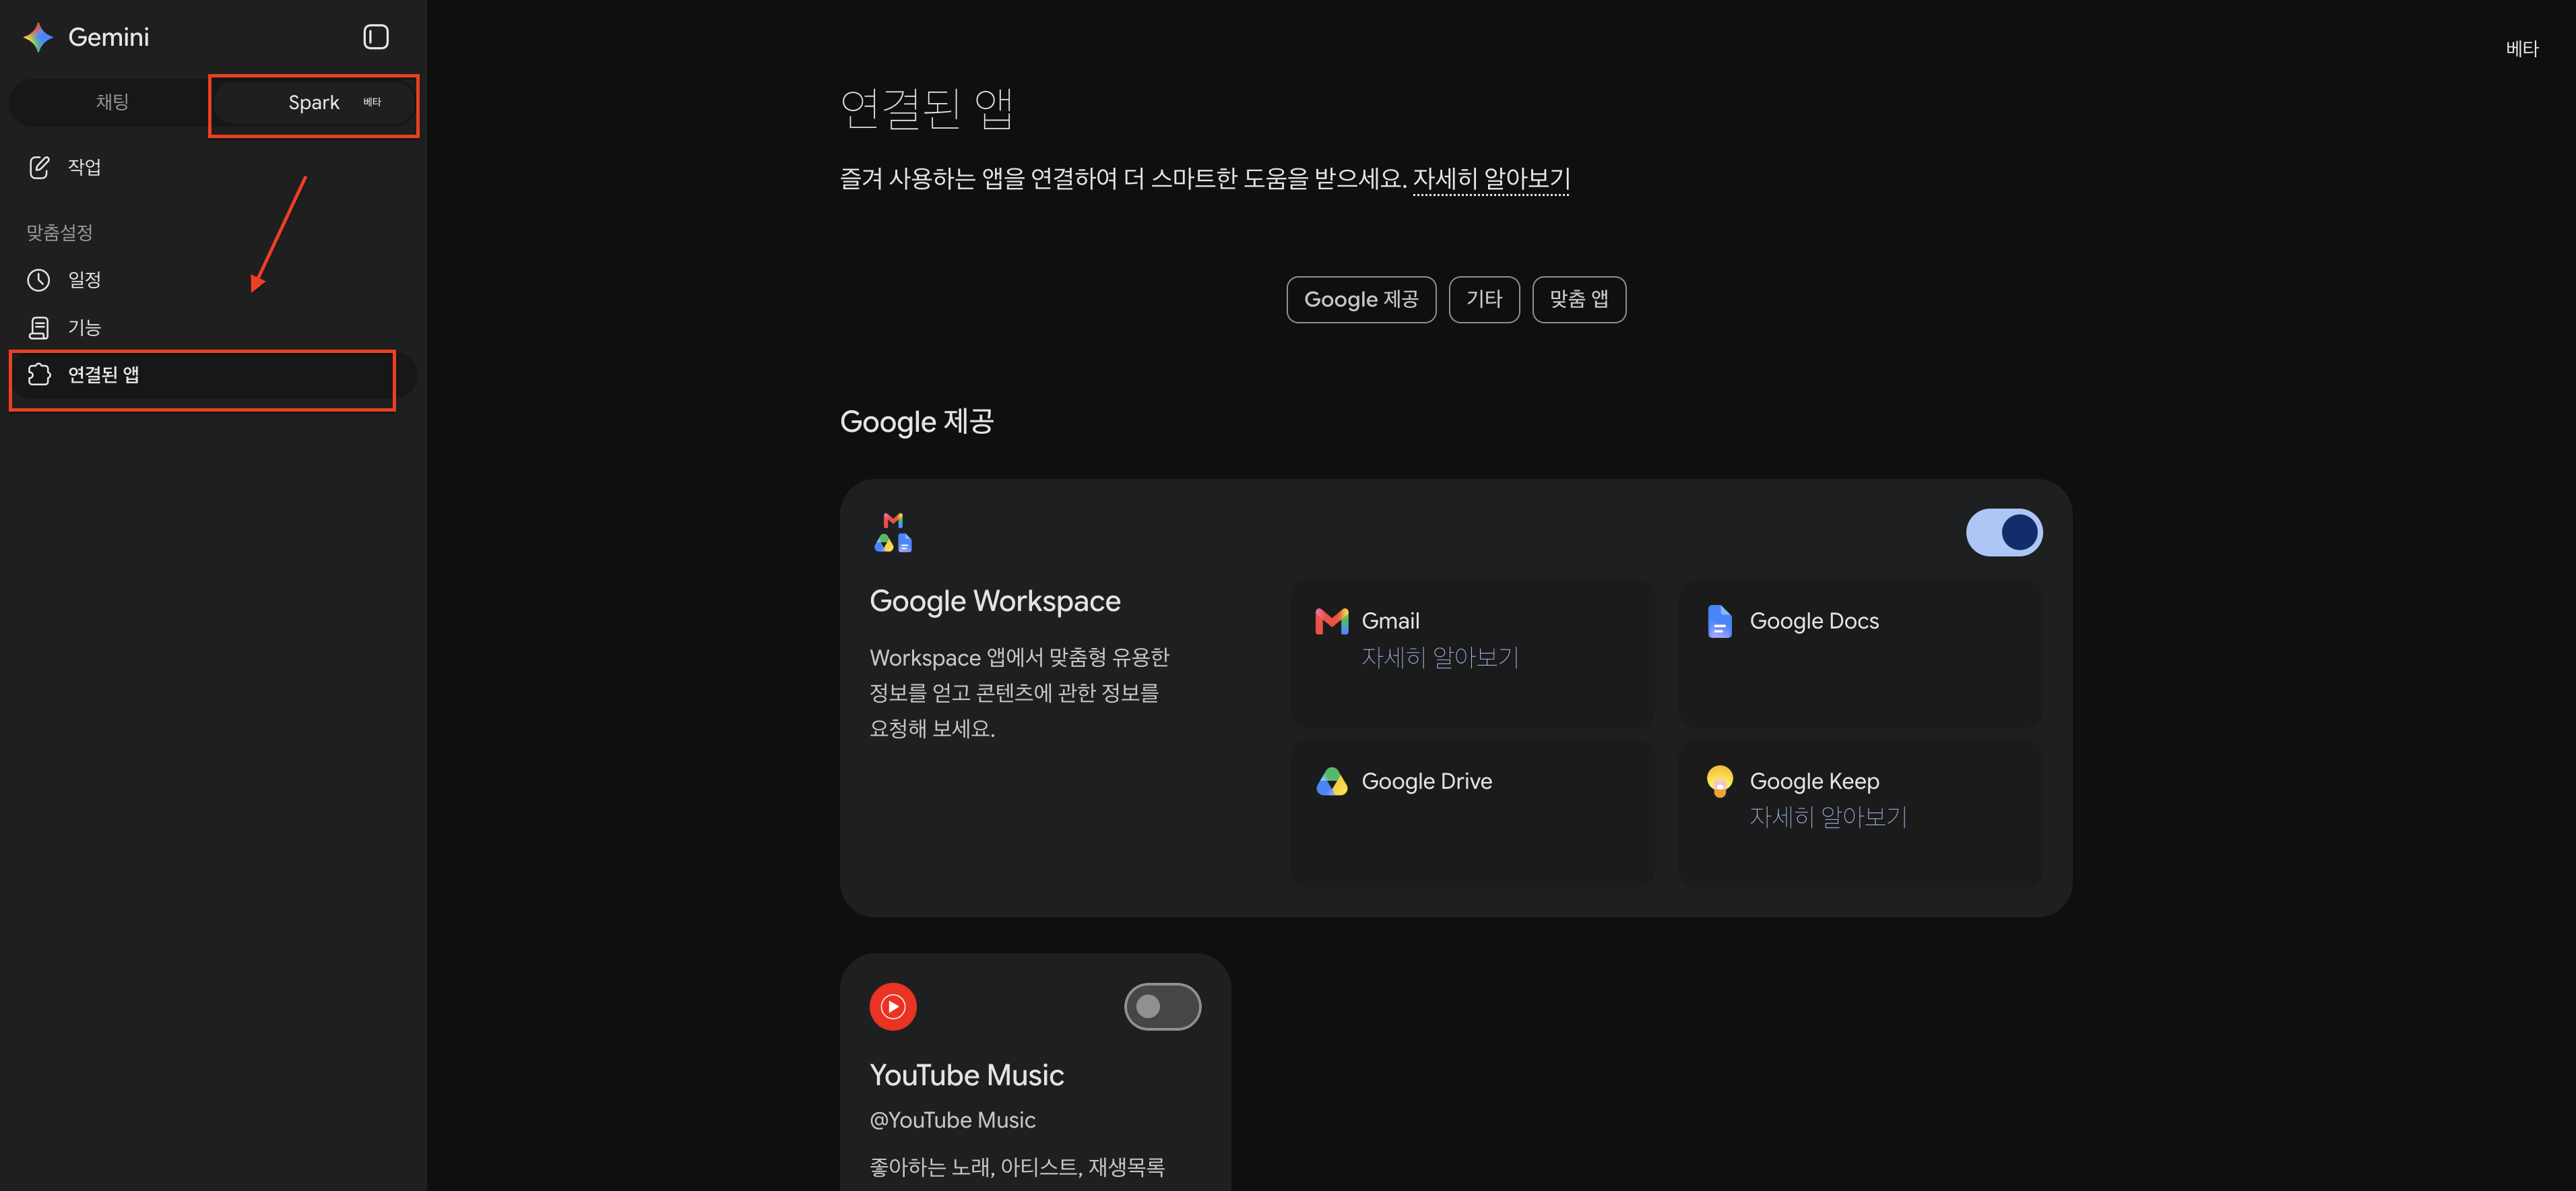The height and width of the screenshot is (1191, 2576).
Task: Click the 맞춤설정 section label
Action: click(x=60, y=233)
